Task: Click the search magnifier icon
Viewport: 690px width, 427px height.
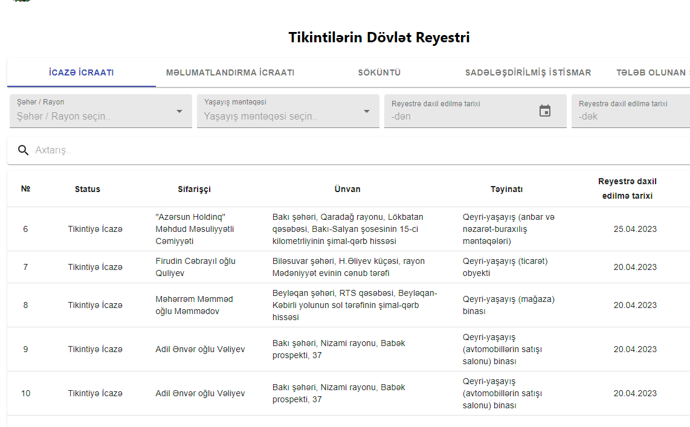Action: tap(24, 150)
